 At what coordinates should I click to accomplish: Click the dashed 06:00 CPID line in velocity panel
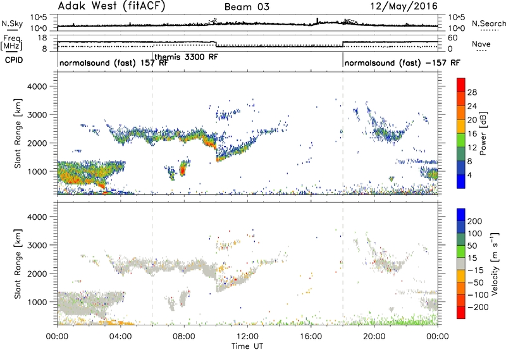click(x=152, y=263)
